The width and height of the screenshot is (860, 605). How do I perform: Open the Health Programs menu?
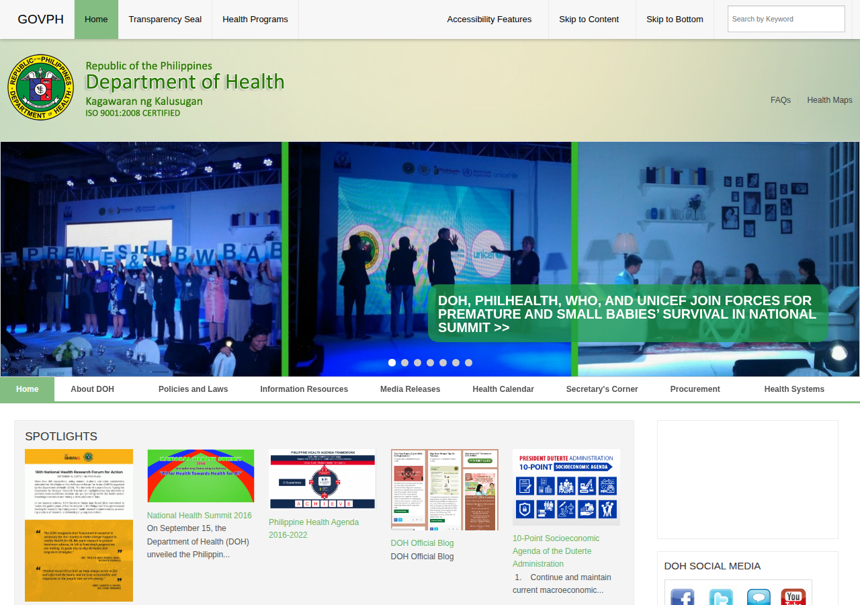click(255, 19)
